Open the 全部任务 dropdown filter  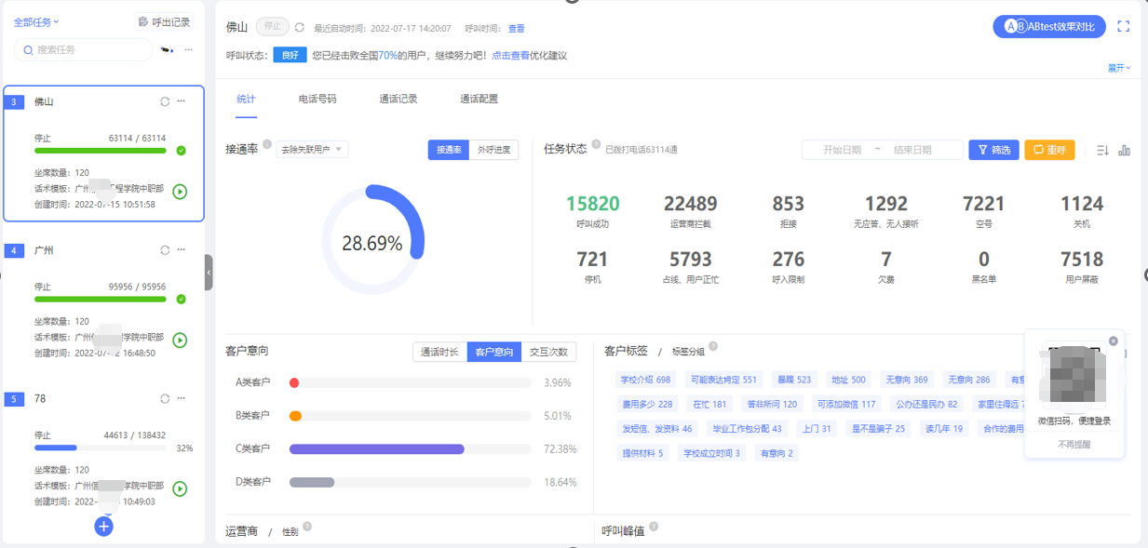point(36,22)
